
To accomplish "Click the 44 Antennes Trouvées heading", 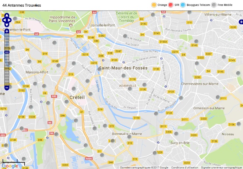I will coord(22,5).
